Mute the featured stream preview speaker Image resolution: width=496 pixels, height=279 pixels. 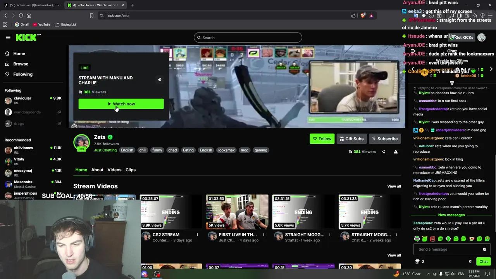pyautogui.click(x=159, y=79)
